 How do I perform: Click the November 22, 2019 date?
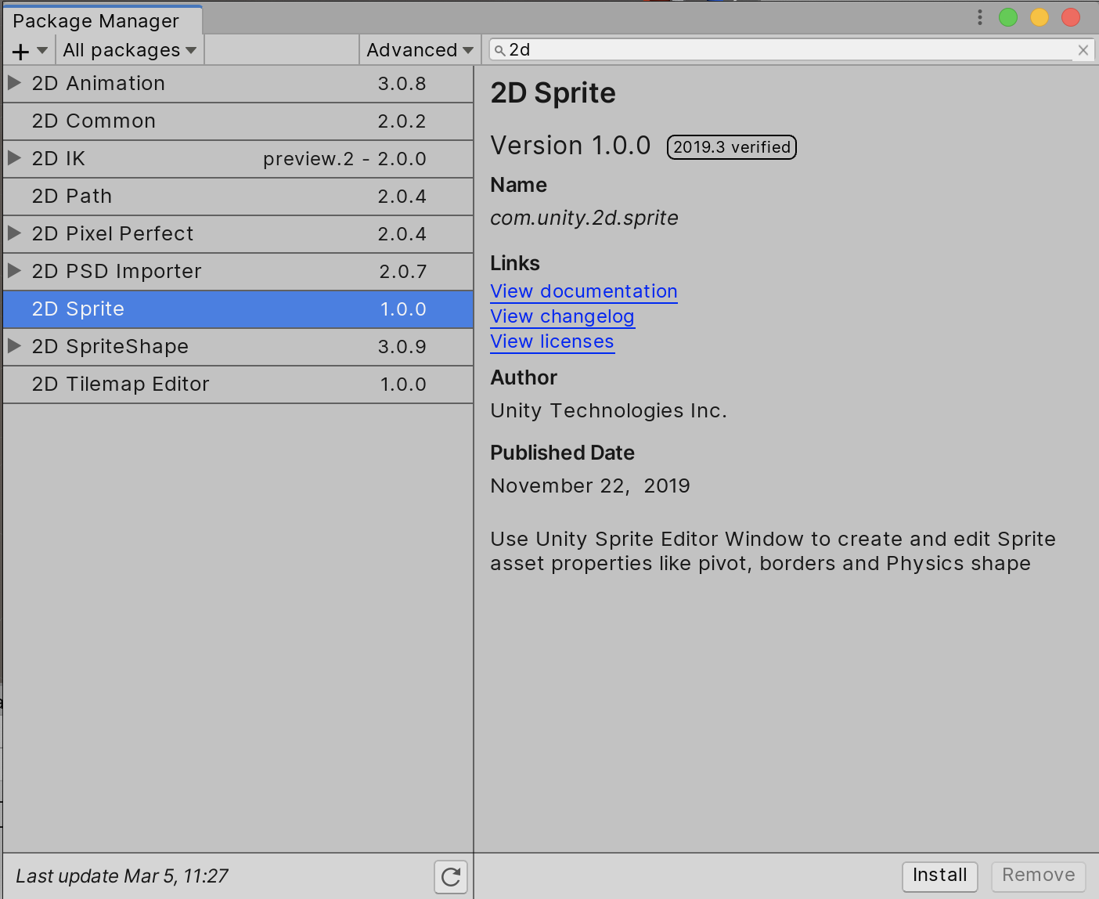[590, 486]
